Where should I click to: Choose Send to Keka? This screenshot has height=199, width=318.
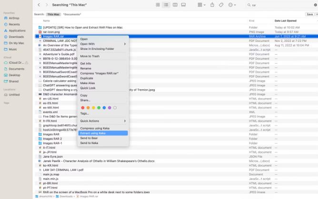103,143
